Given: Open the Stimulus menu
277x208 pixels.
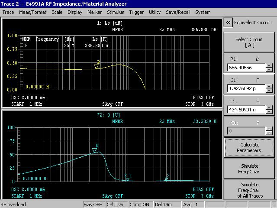Looking at the screenshot, I should [115, 12].
